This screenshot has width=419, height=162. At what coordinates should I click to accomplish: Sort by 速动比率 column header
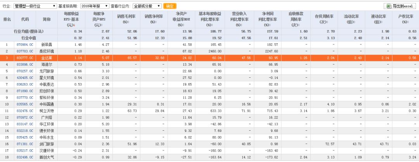tap(378, 19)
